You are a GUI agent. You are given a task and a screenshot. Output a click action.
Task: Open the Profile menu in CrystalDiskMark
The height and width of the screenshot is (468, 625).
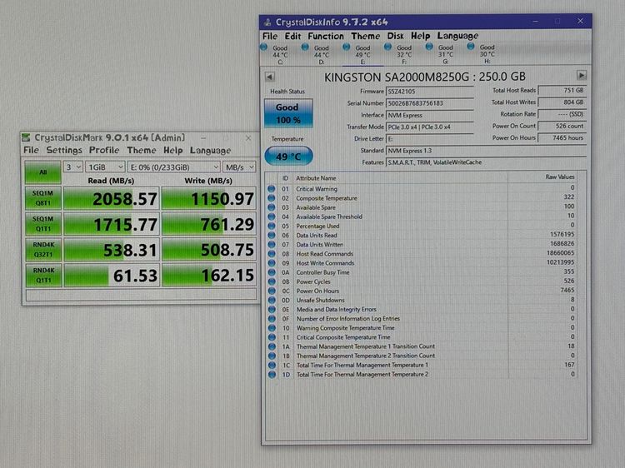(x=104, y=150)
